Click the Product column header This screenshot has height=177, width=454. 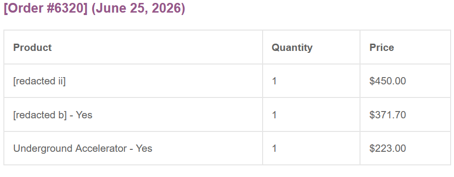[x=32, y=47]
